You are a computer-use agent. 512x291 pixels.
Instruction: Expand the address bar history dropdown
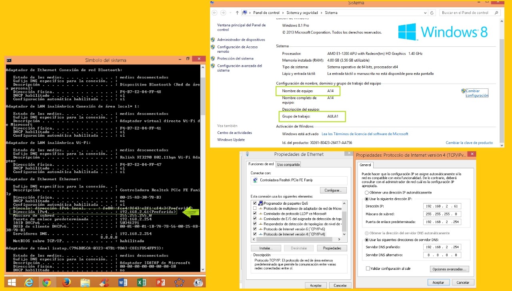(x=425, y=13)
